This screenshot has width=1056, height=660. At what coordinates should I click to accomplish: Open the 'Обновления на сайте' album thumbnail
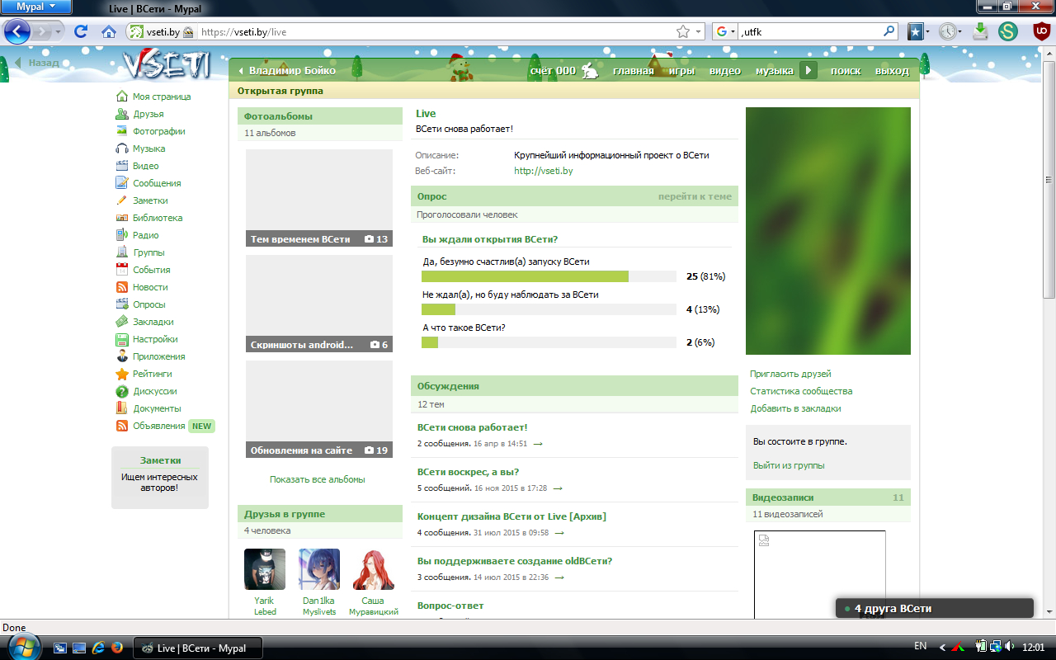(319, 409)
